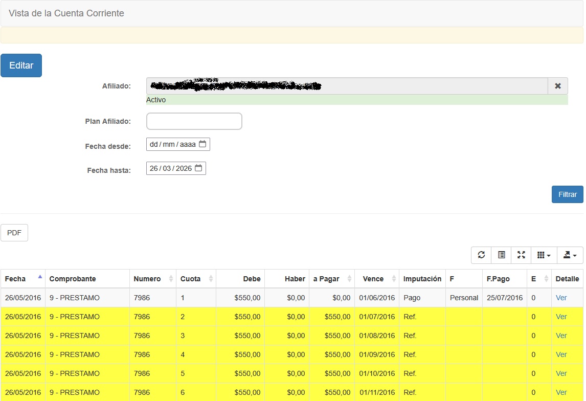This screenshot has height=401, width=586.
Task: Clear the Afiliado field with X
Action: [557, 86]
